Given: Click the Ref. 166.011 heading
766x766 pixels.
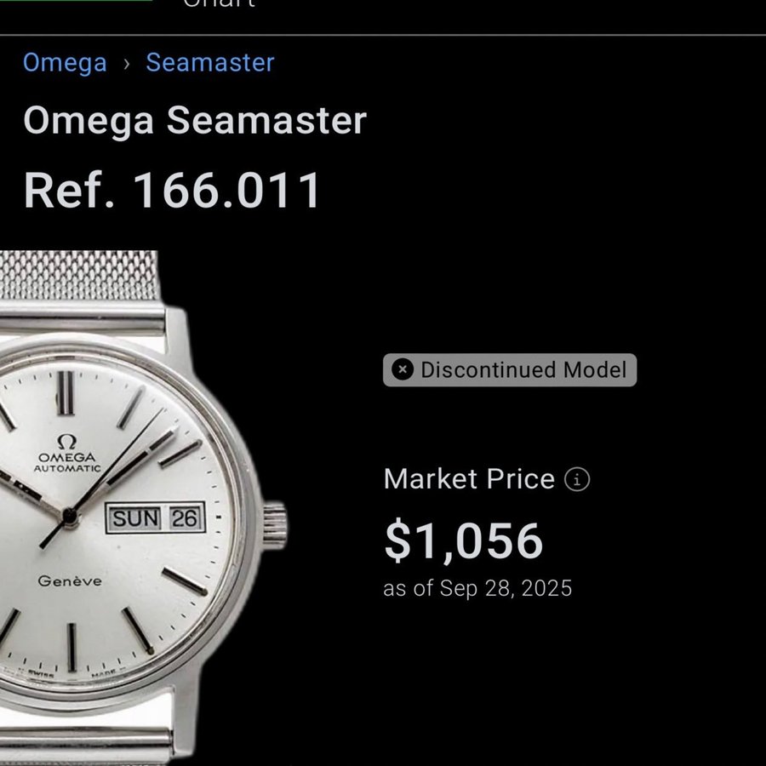Looking at the screenshot, I should click(x=172, y=190).
